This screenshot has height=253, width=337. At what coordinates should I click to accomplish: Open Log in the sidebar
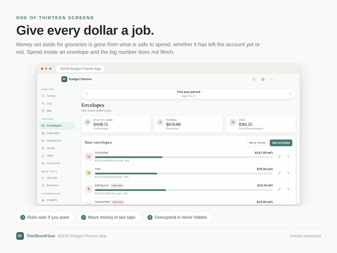57,104
